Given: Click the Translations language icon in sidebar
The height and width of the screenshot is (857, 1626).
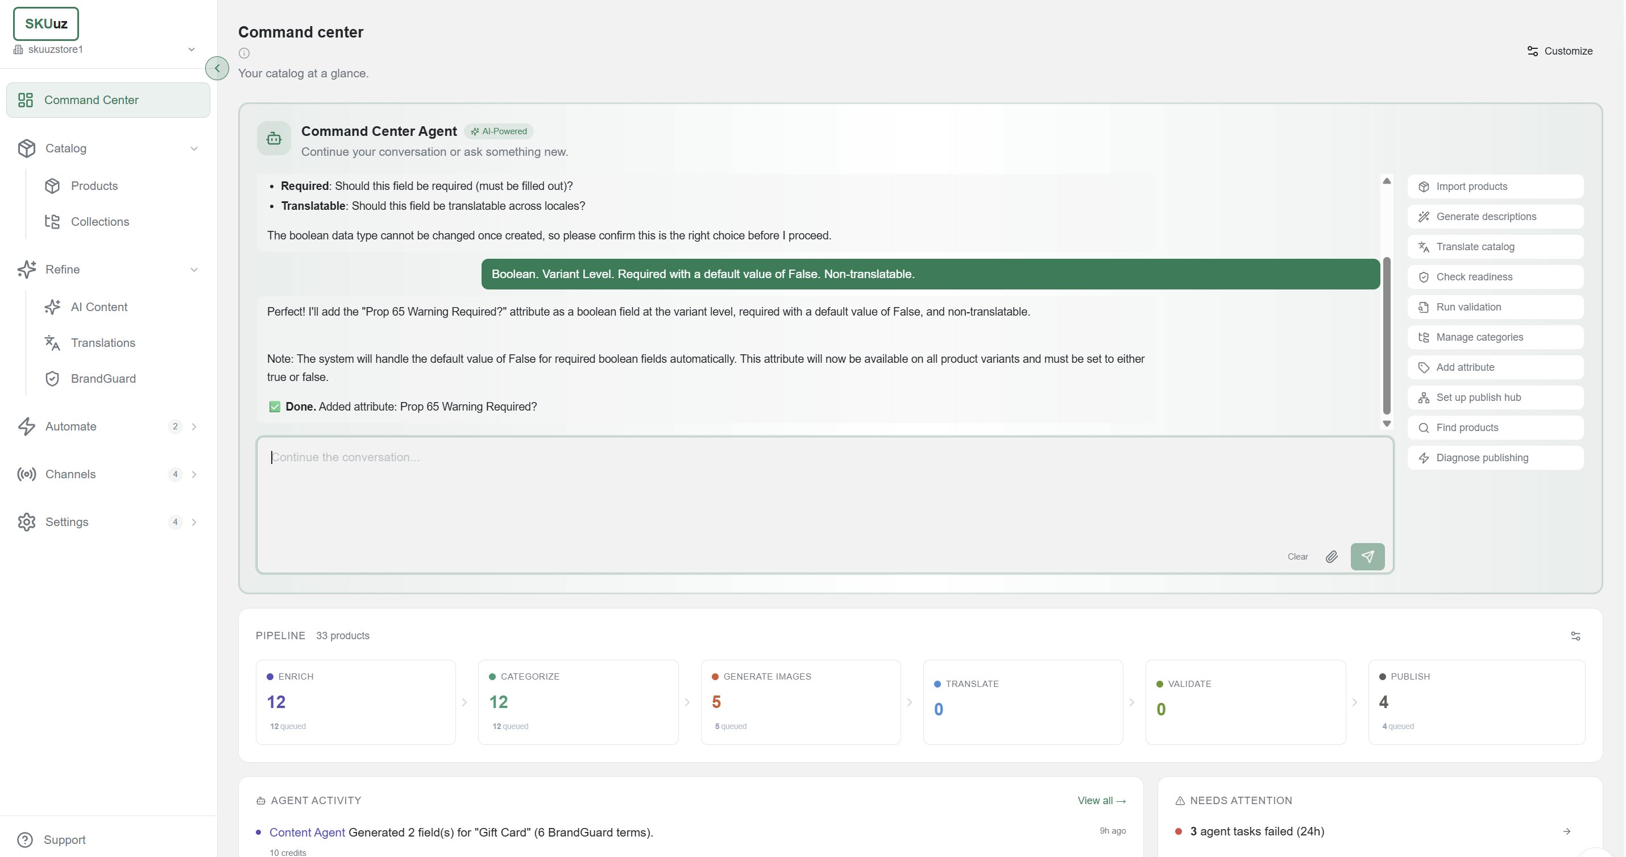Looking at the screenshot, I should pyautogui.click(x=52, y=343).
